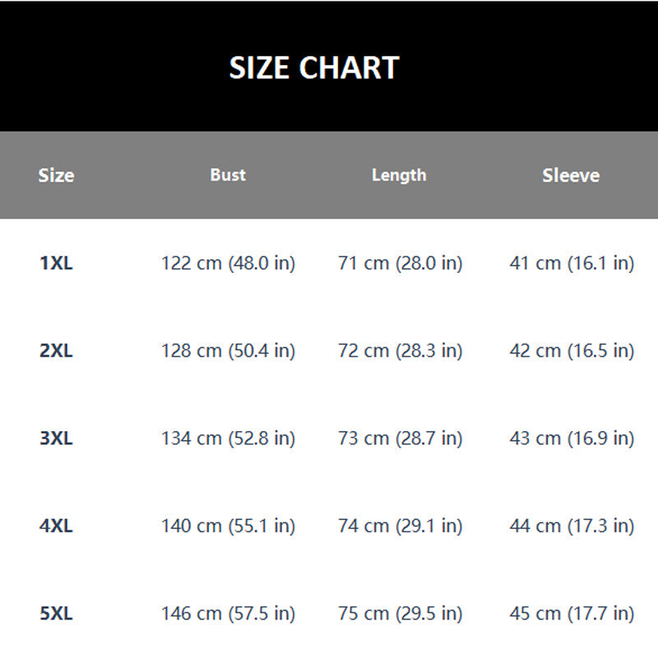
Task: Select the Bust column header
Action: (228, 175)
